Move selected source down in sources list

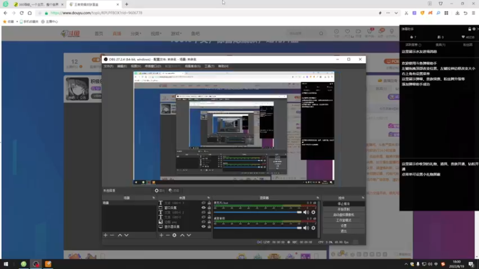pos(189,235)
